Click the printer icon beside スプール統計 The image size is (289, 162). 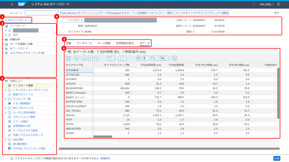pos(10,121)
